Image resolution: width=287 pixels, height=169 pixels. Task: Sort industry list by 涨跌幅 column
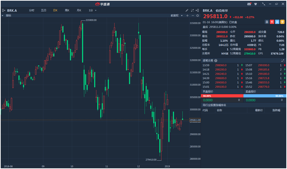(276, 110)
